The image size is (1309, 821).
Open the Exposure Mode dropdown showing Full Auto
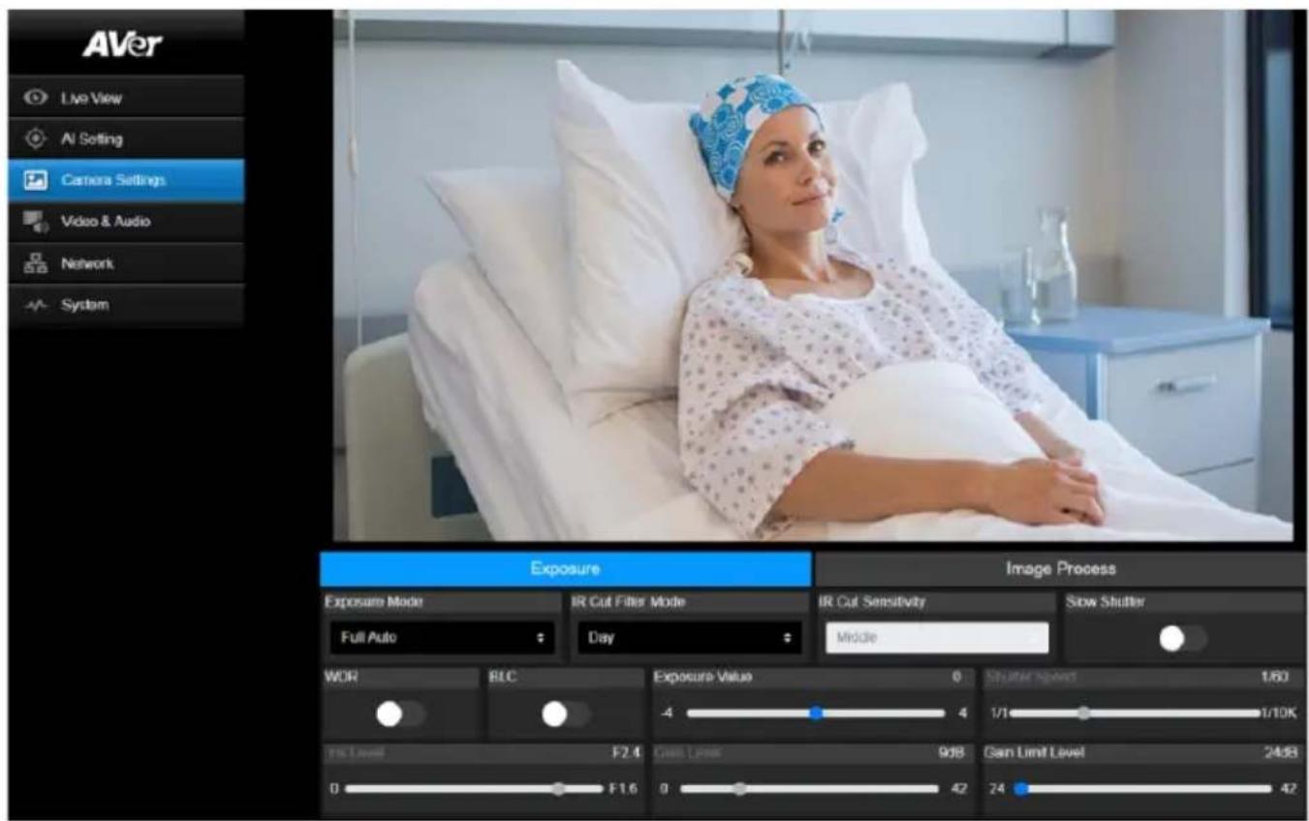tap(441, 638)
